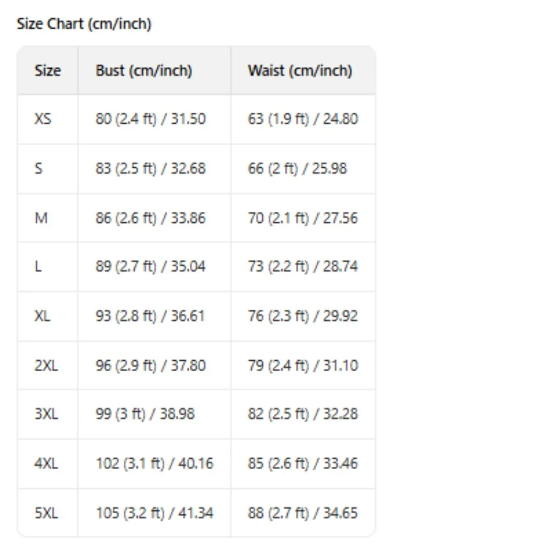Click the Waist (cm/inch) column header
This screenshot has height=550, width=550.
pyautogui.click(x=300, y=71)
